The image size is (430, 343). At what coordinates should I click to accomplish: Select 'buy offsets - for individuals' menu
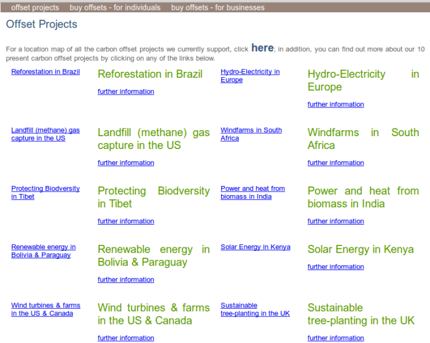point(115,7)
